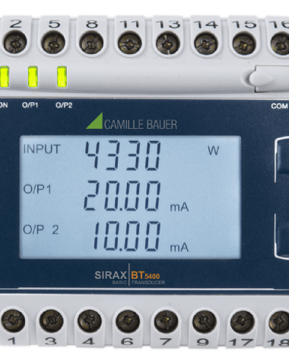Click the Camille Bauer green triangle logo
This screenshot has height=362, width=289.
(94, 120)
